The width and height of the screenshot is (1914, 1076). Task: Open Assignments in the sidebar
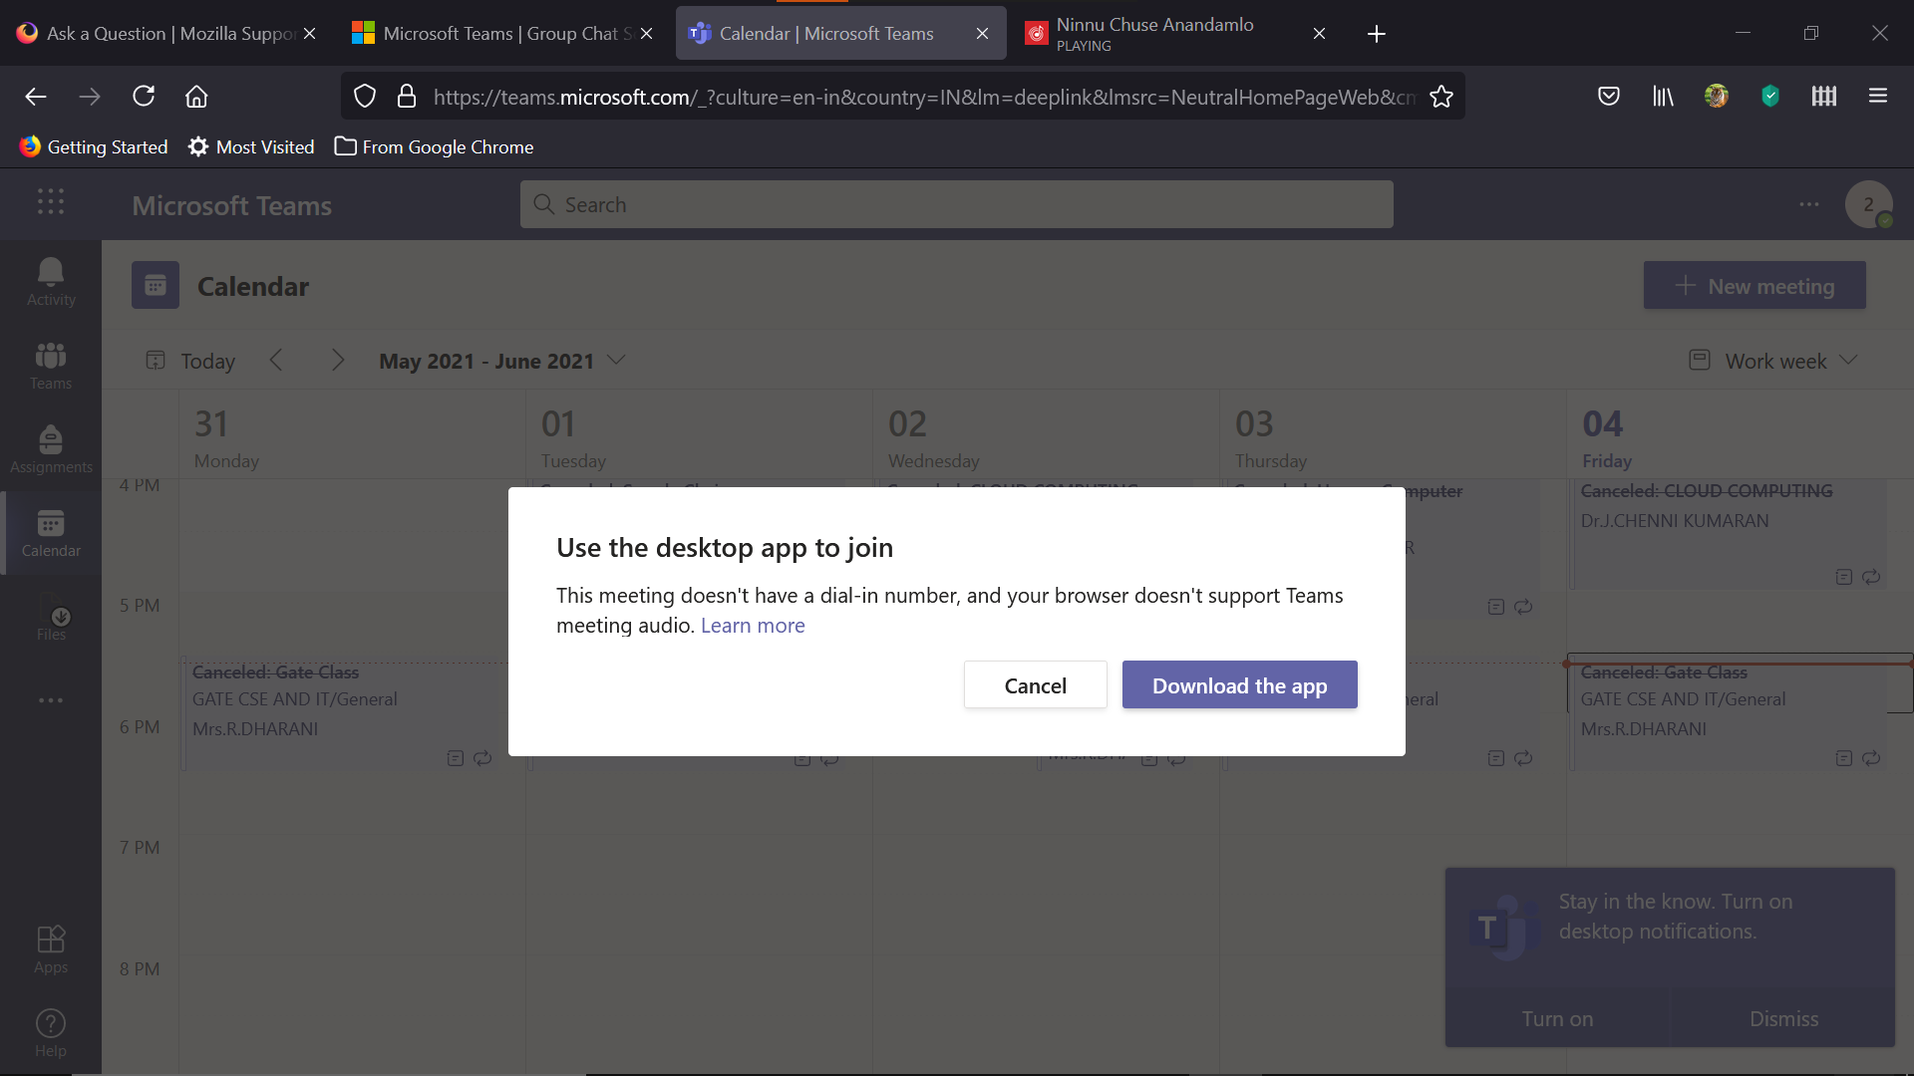coord(51,449)
